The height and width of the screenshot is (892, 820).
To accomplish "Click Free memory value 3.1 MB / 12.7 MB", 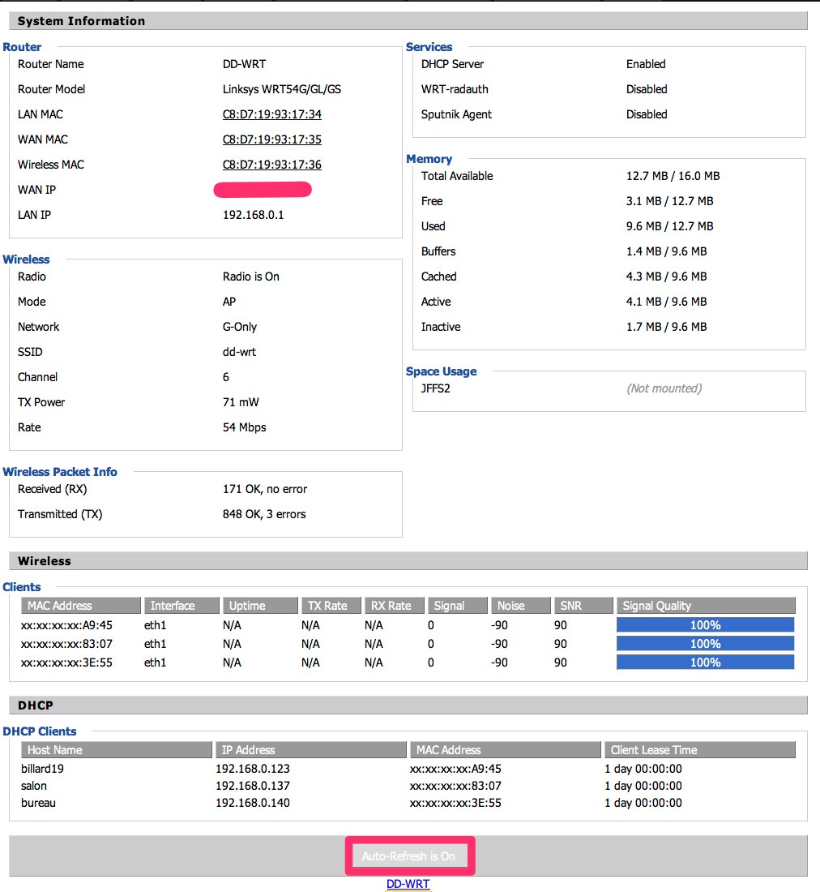I will [669, 201].
